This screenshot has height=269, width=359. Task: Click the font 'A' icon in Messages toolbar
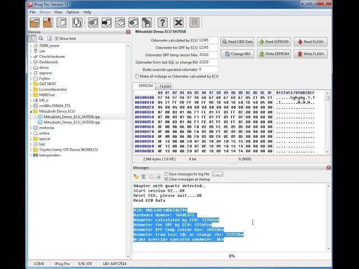point(158,177)
